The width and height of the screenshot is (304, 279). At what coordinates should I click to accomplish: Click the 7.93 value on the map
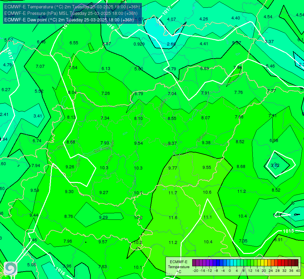tap(105, 143)
